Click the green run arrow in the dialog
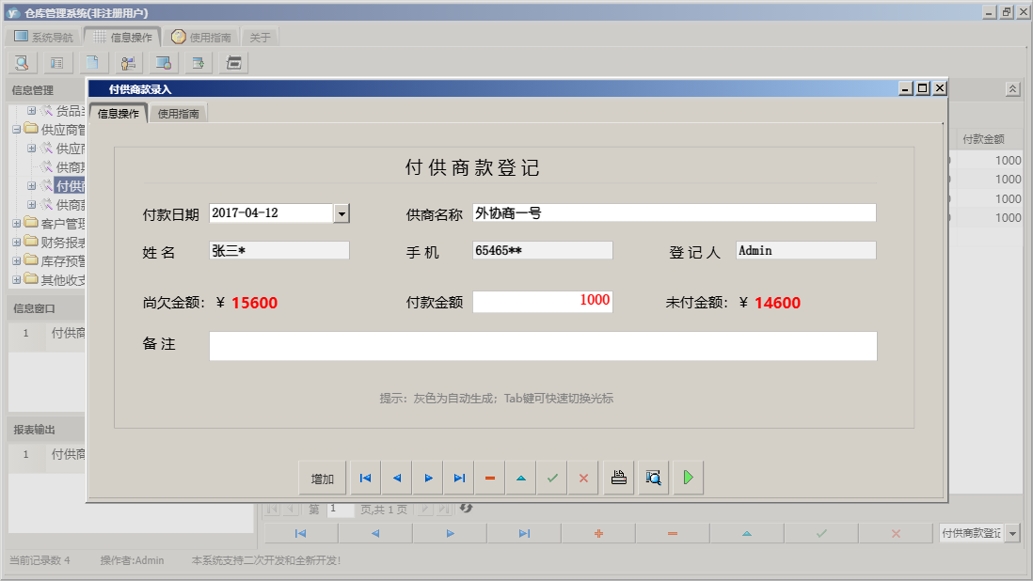1033x581 pixels. (687, 478)
